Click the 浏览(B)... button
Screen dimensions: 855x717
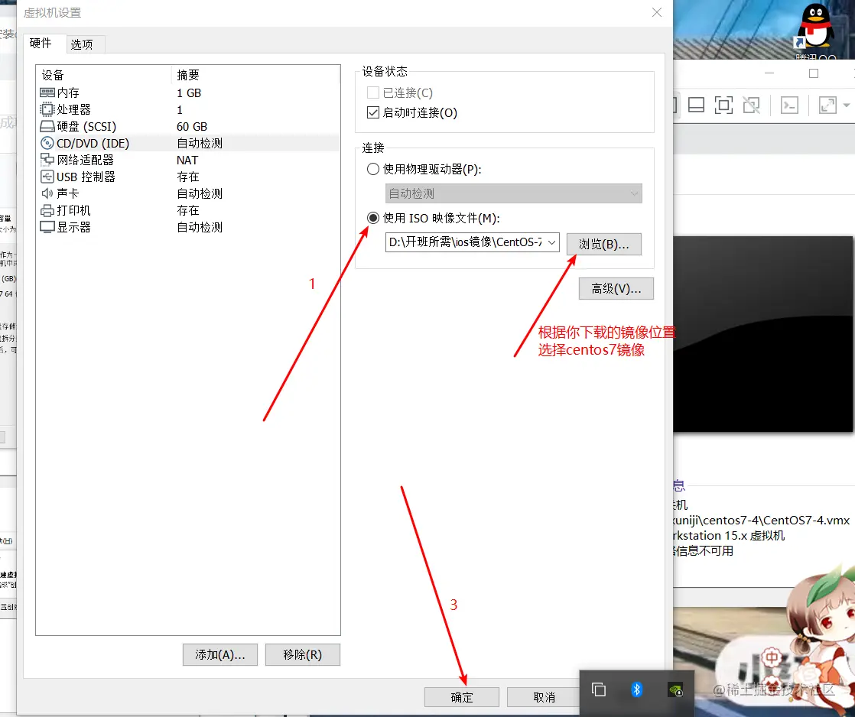tap(603, 244)
